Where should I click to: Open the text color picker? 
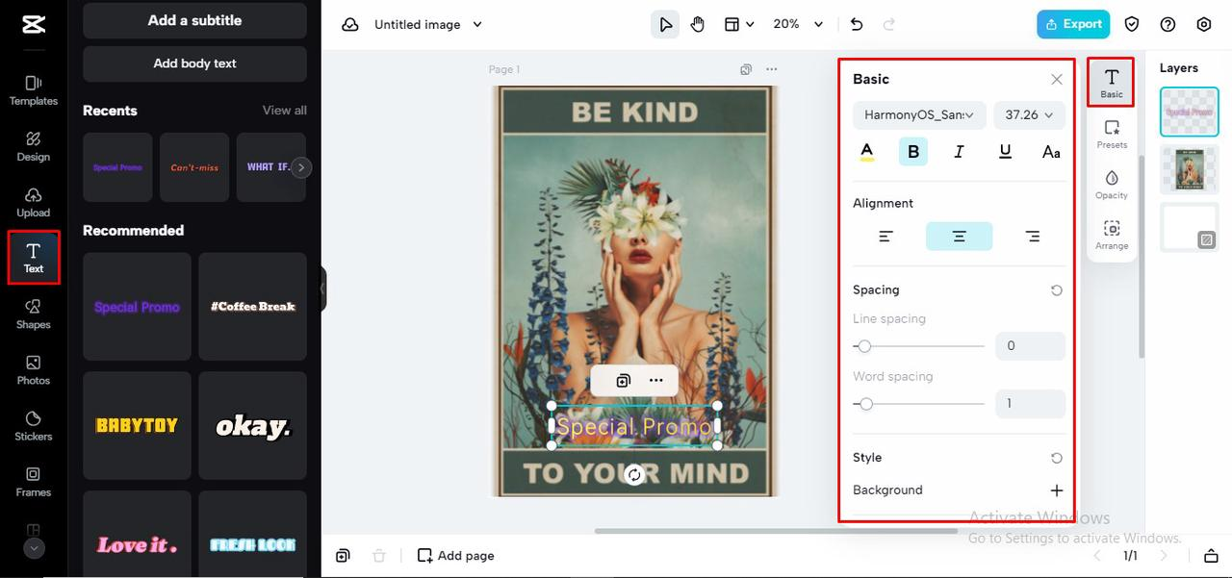(x=866, y=152)
